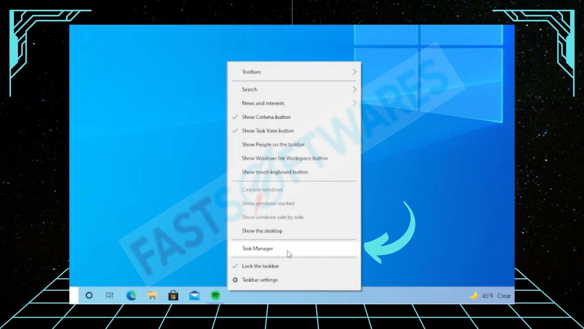Viewport: 584px width, 329px height.
Task: Toggle Lock the taskbar option
Action: click(294, 266)
